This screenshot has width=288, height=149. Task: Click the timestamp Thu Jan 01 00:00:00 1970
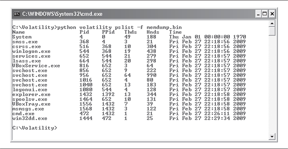pyautogui.click(x=207, y=37)
